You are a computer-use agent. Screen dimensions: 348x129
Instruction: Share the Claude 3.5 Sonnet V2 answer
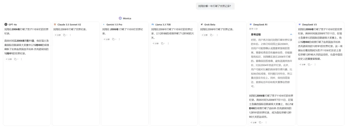click(58, 35)
